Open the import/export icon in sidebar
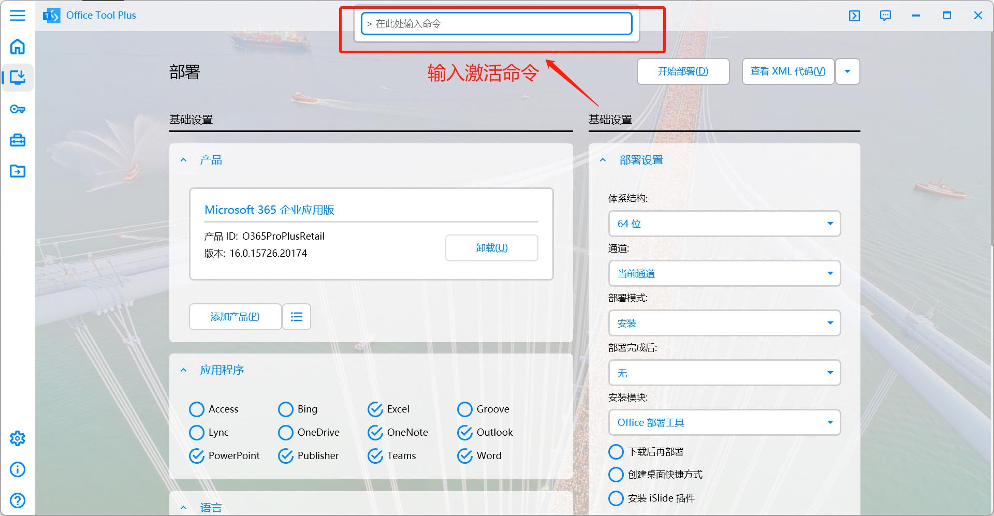This screenshot has width=994, height=516. click(x=18, y=171)
